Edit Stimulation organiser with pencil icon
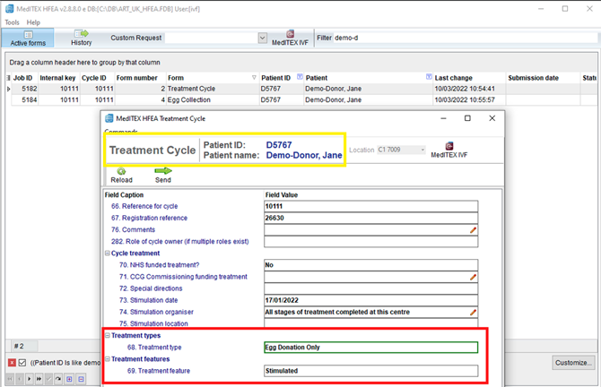This screenshot has height=387, width=601. coord(473,313)
